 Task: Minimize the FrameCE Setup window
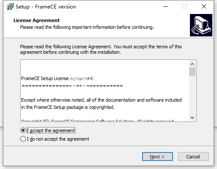(x=165, y=6)
